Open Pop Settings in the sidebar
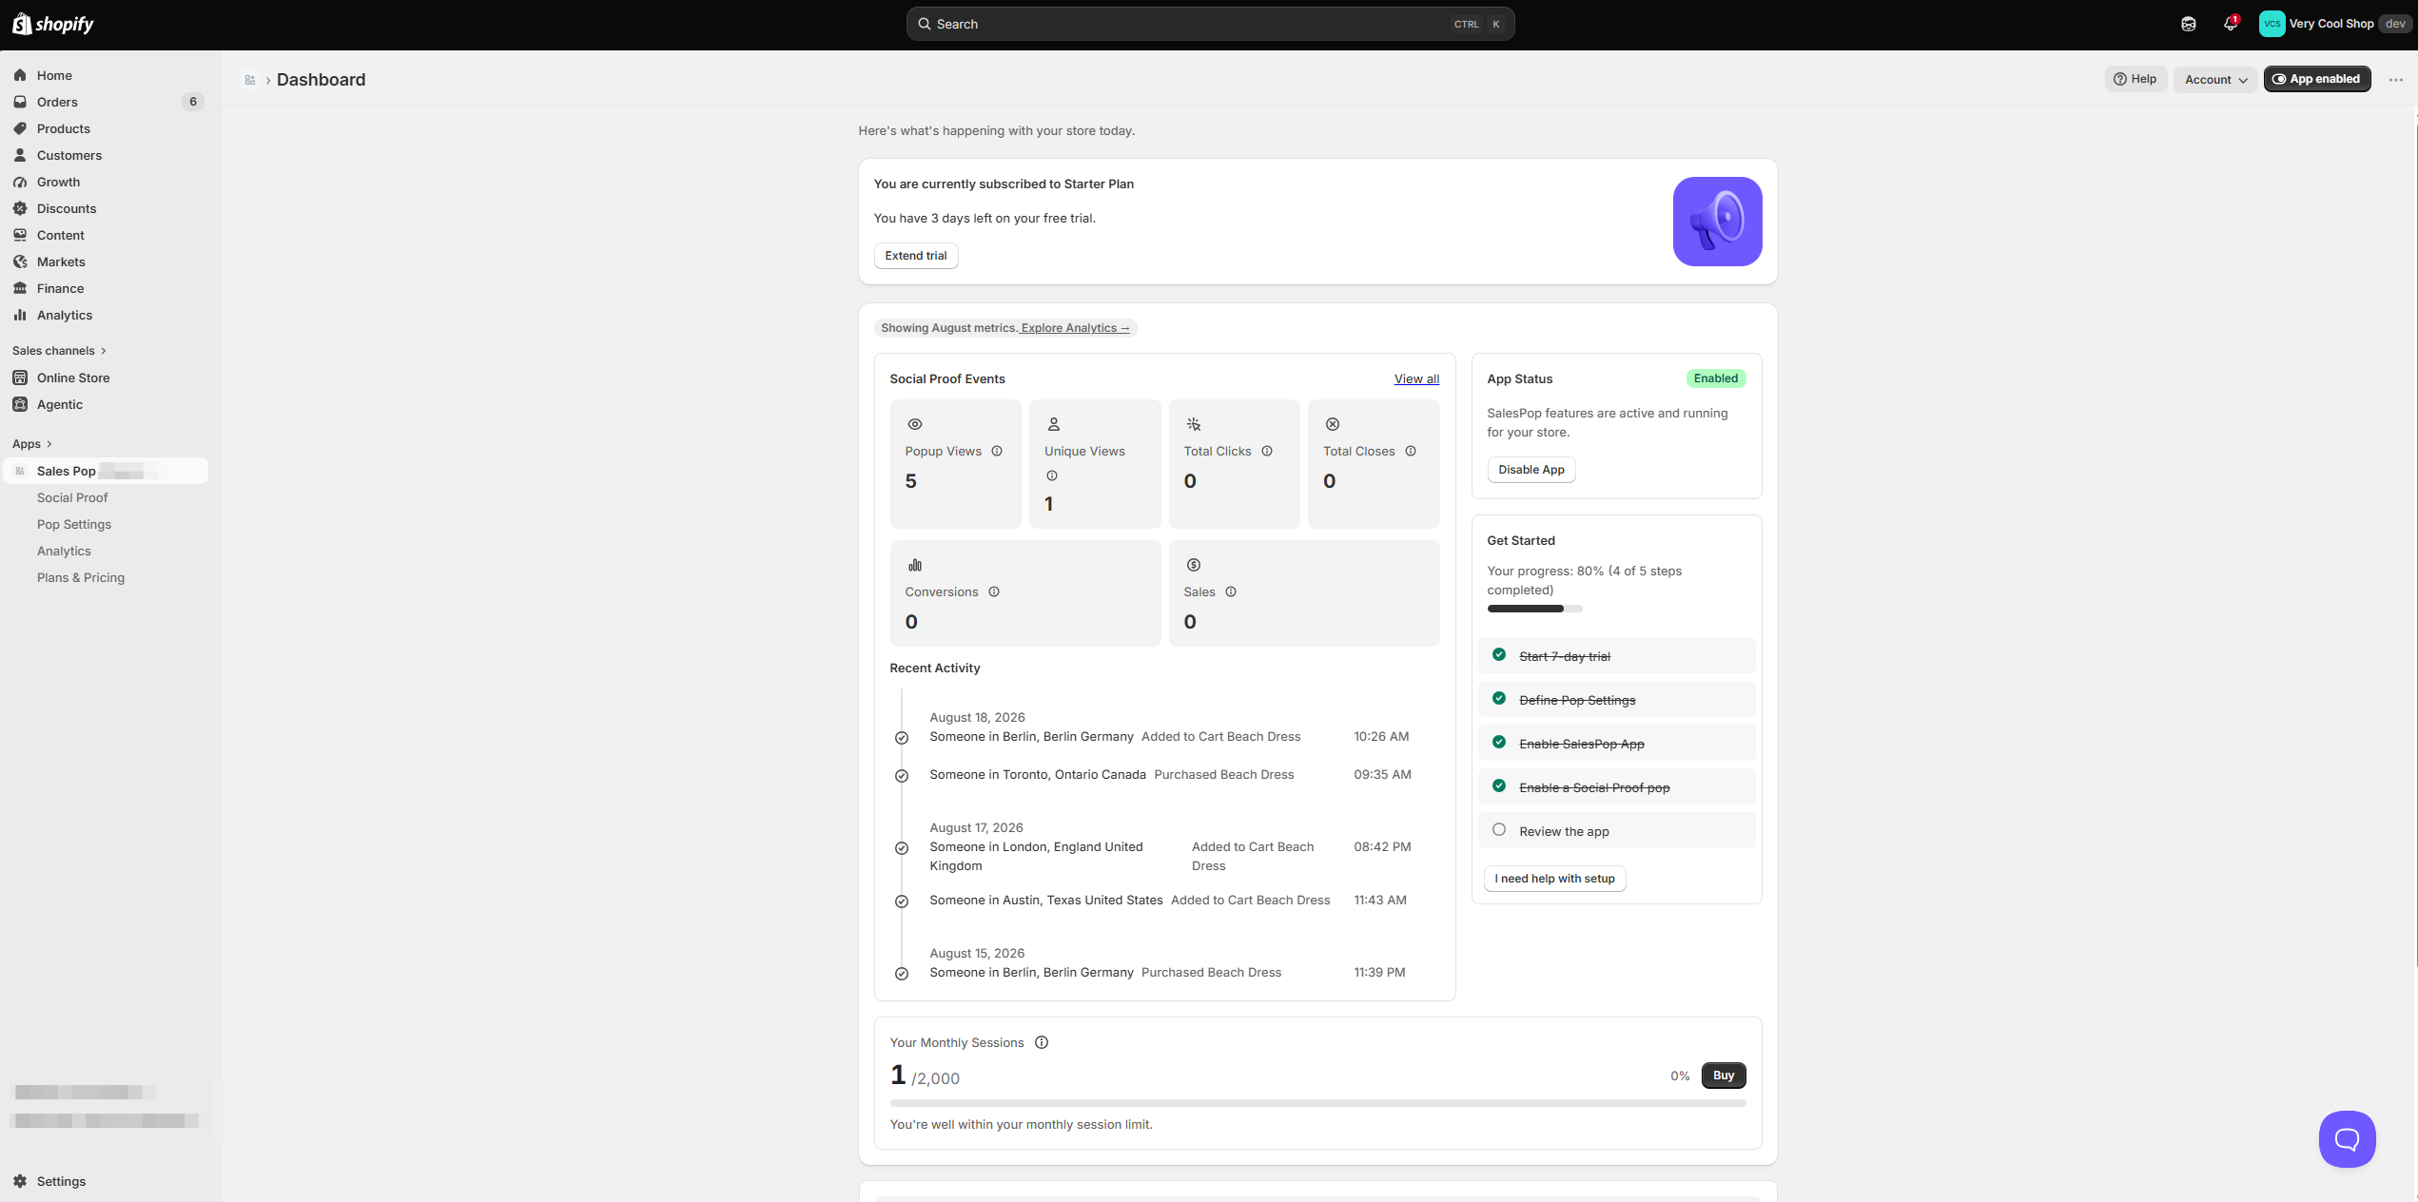The height and width of the screenshot is (1202, 2418). point(74,524)
